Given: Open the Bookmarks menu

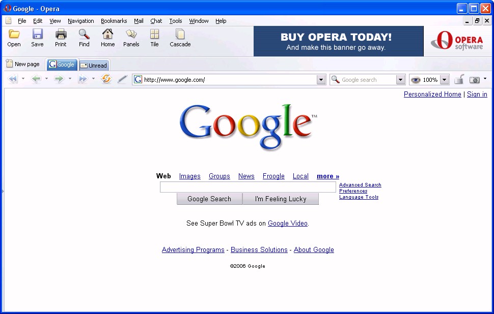Looking at the screenshot, I should point(114,21).
